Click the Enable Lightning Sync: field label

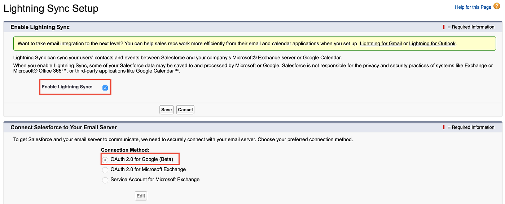pos(67,87)
